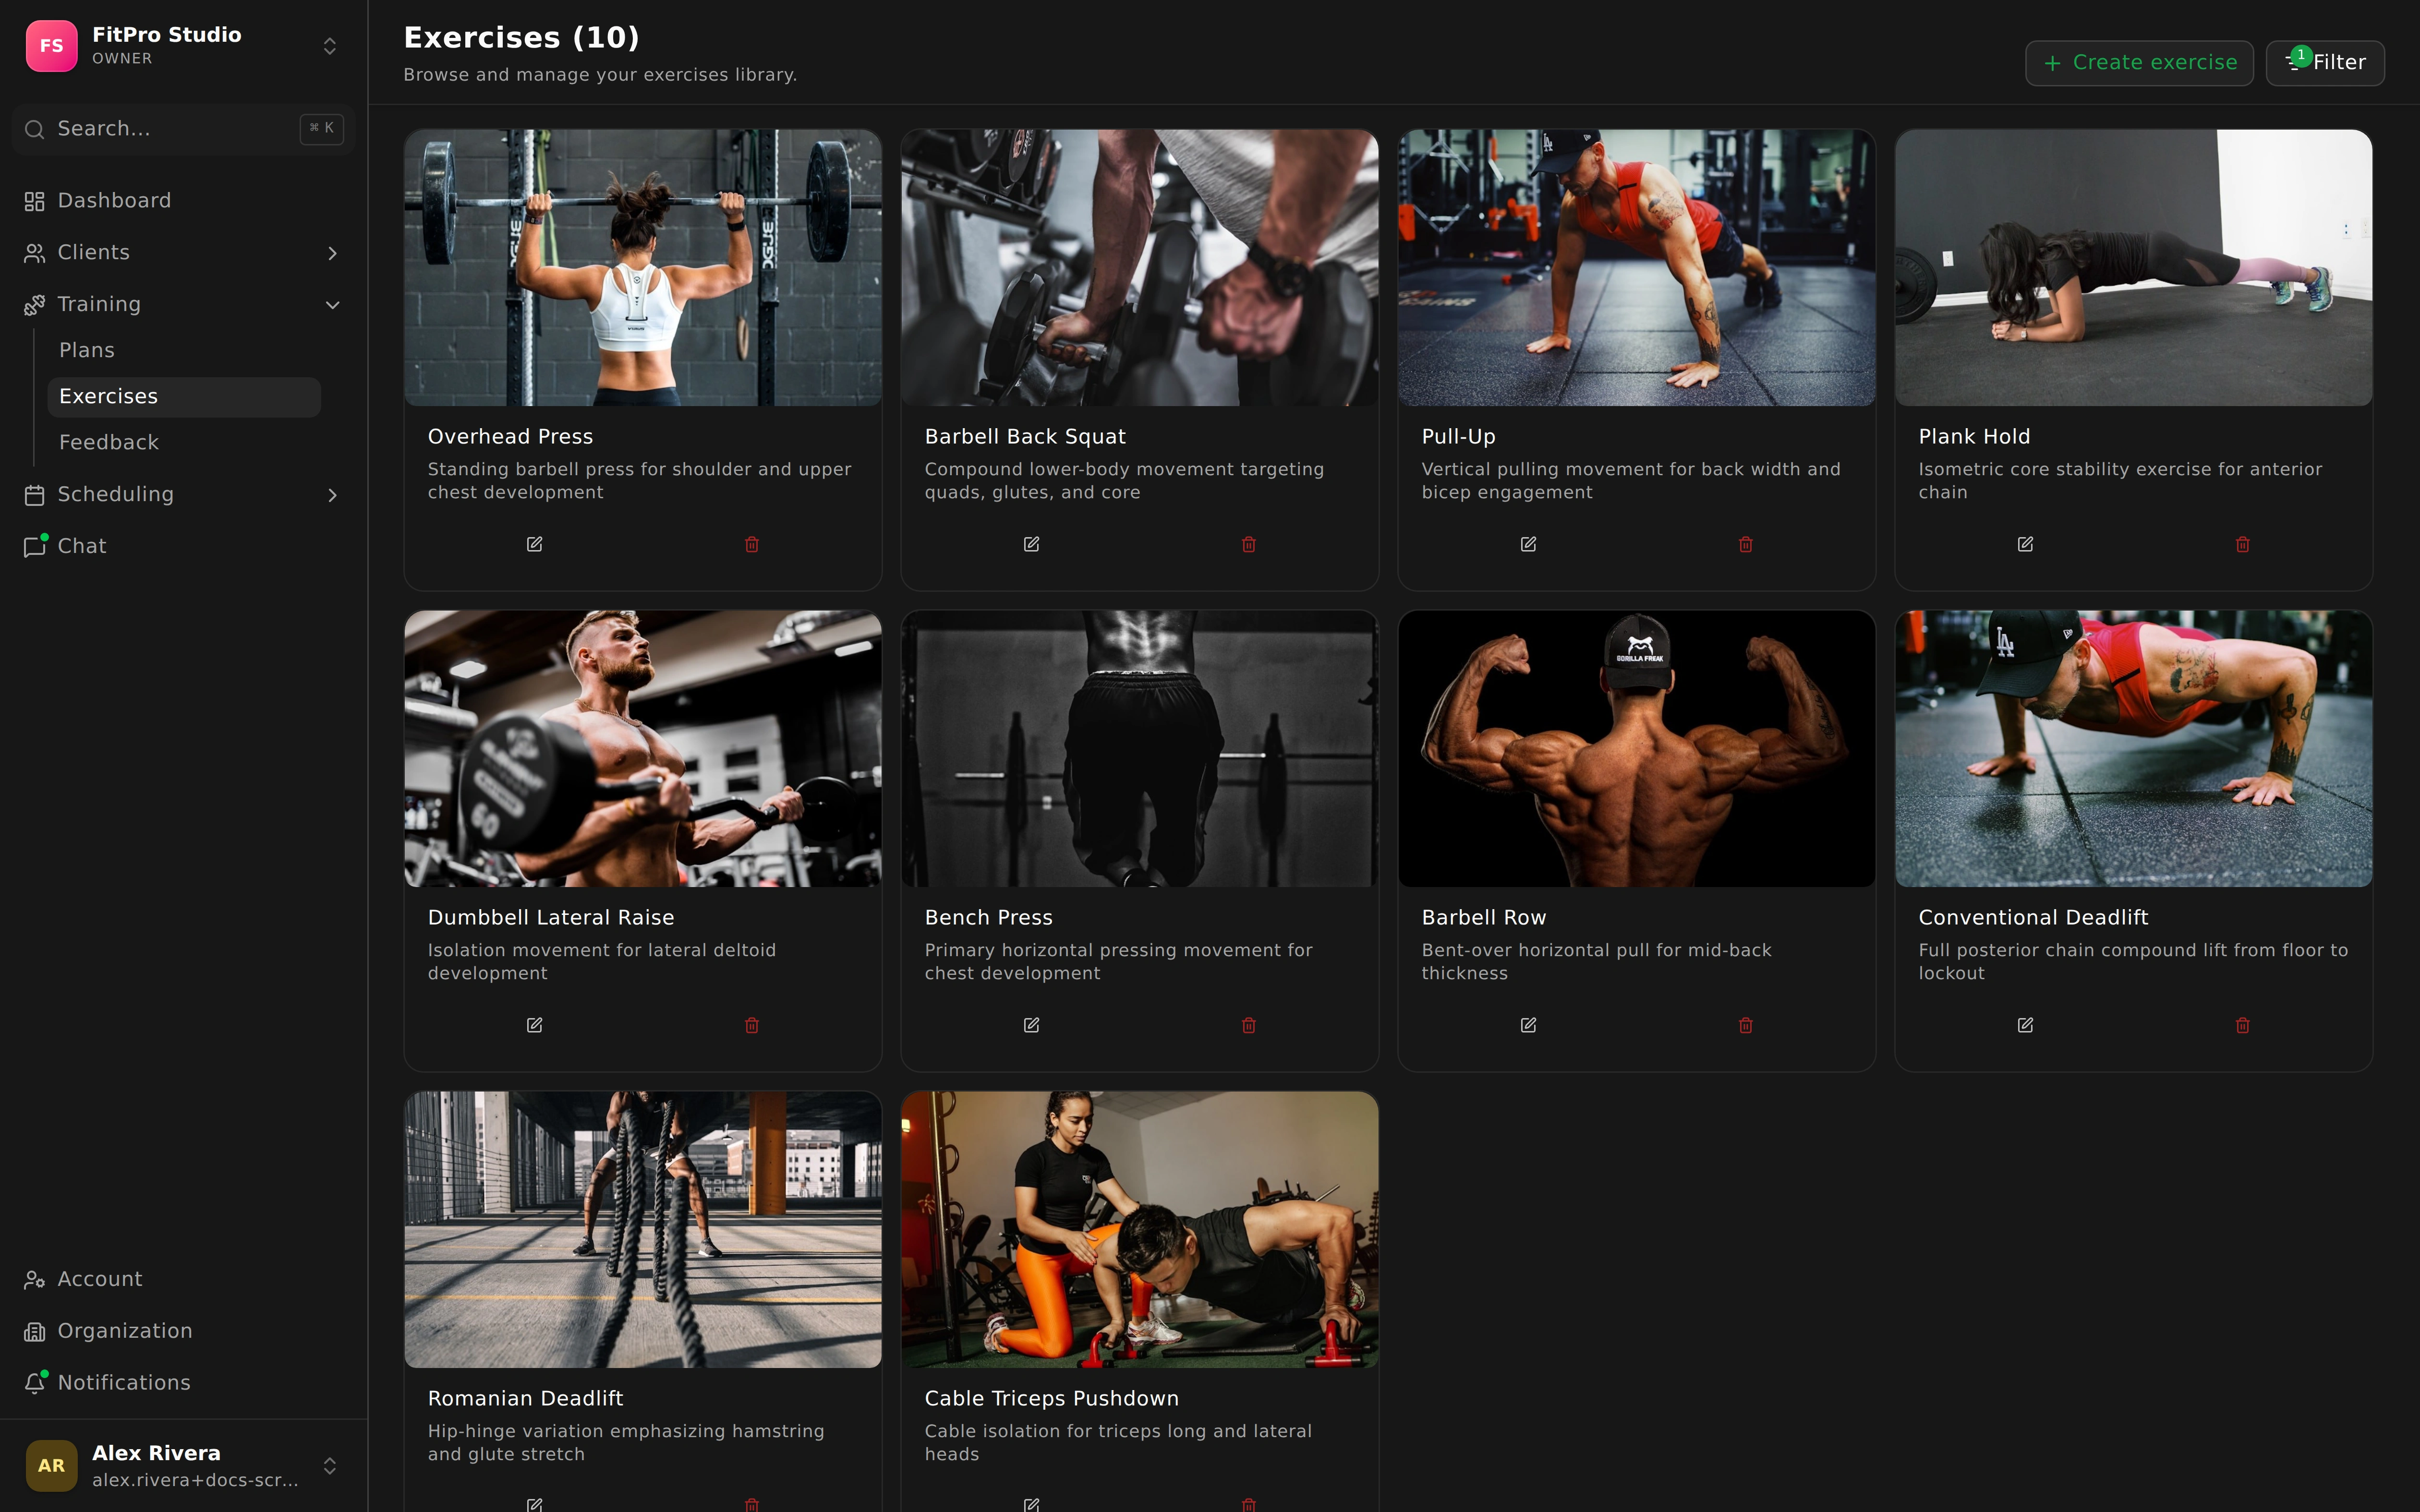Open the FitPro Studio organization switcher
This screenshot has height=1512, width=2420.
click(x=184, y=46)
